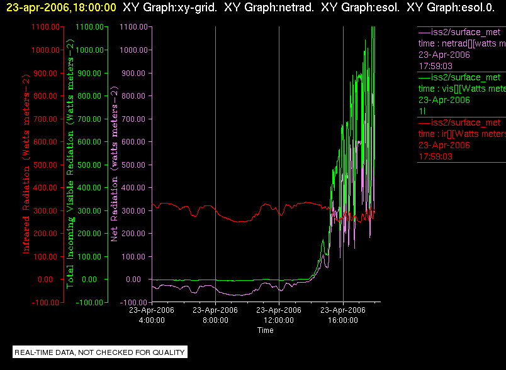Viewport: 506px width, 370px height.
Task: Click the 'time : netrad' legend line
Action: pos(462,43)
